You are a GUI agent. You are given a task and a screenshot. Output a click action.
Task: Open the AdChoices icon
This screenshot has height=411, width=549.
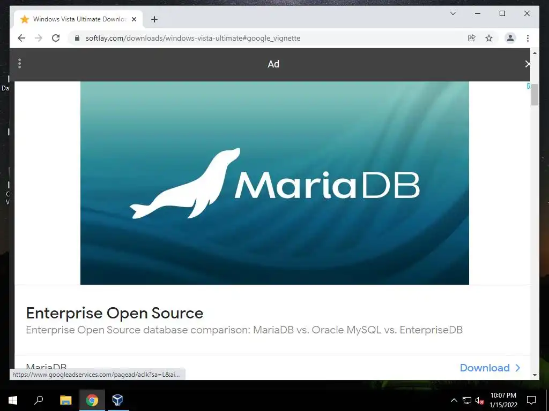[x=528, y=86]
